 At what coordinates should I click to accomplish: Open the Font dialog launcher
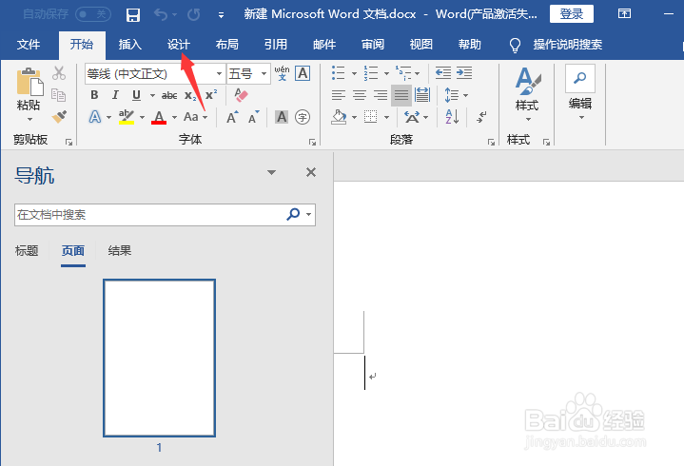coord(312,142)
